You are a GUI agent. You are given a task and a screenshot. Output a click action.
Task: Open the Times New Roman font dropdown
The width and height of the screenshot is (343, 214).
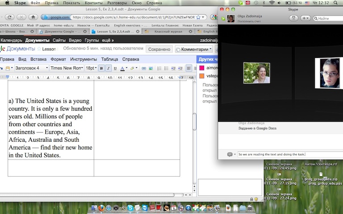[67, 68]
